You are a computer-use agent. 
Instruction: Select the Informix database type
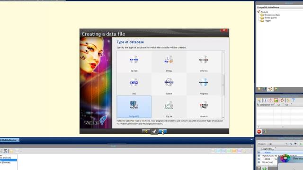pyautogui.click(x=204, y=62)
